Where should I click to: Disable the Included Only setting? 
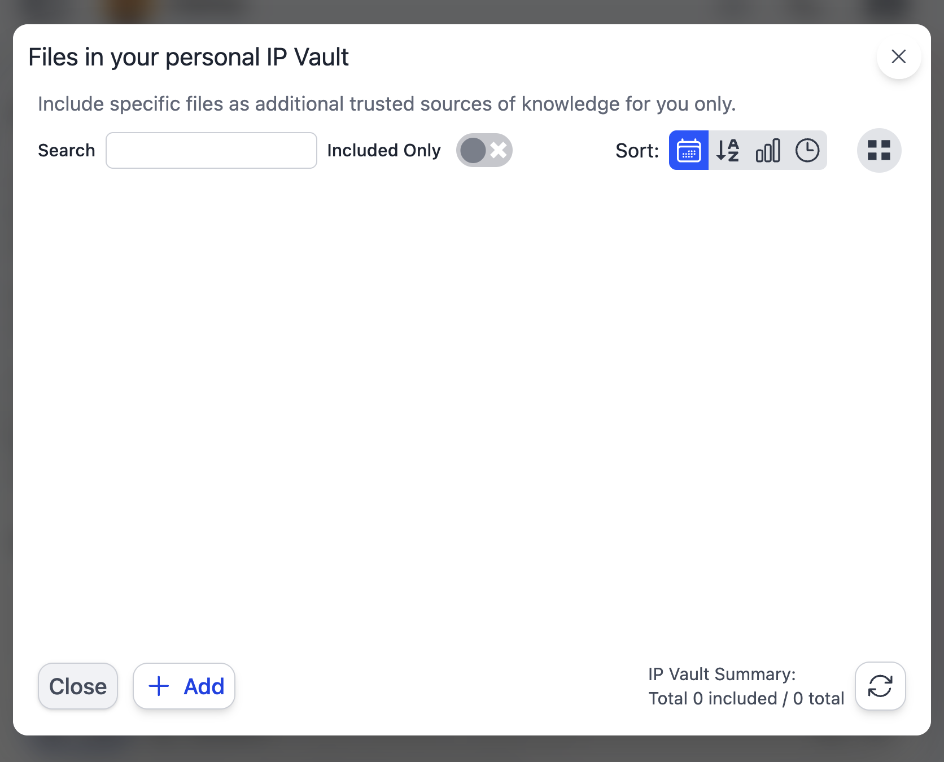484,150
